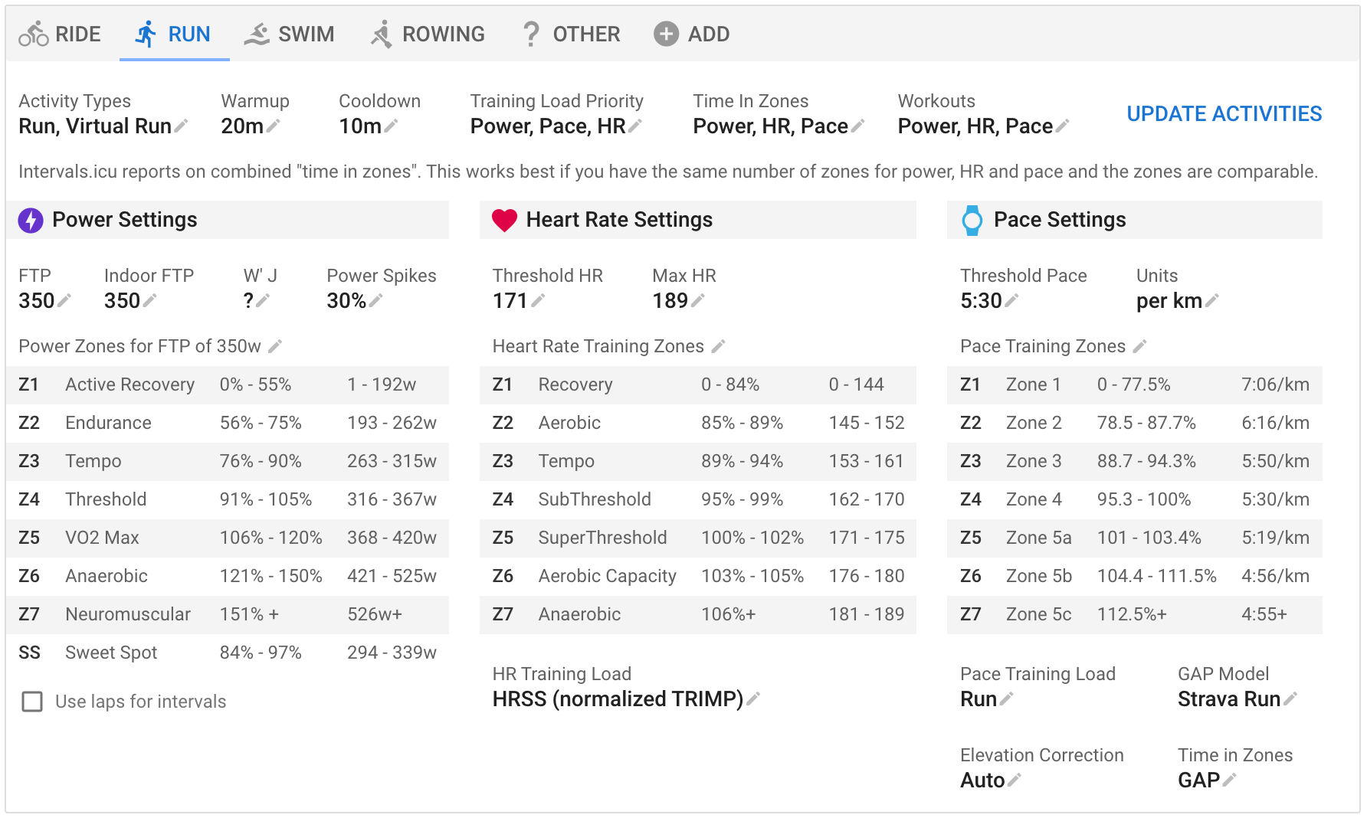Click pencil next to Heart Rate Training Zones
Viewport: 1367px width, 818px height.
pyautogui.click(x=718, y=347)
